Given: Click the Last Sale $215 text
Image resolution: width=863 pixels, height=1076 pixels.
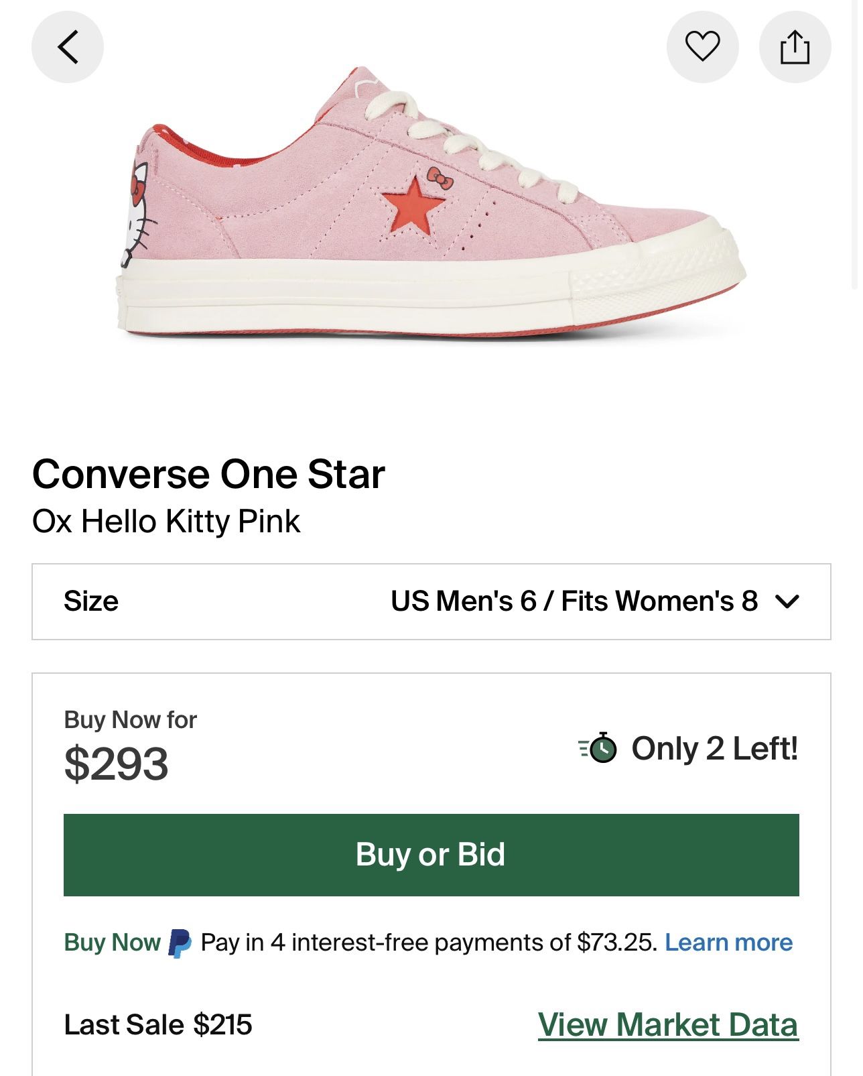Looking at the screenshot, I should 158,1024.
